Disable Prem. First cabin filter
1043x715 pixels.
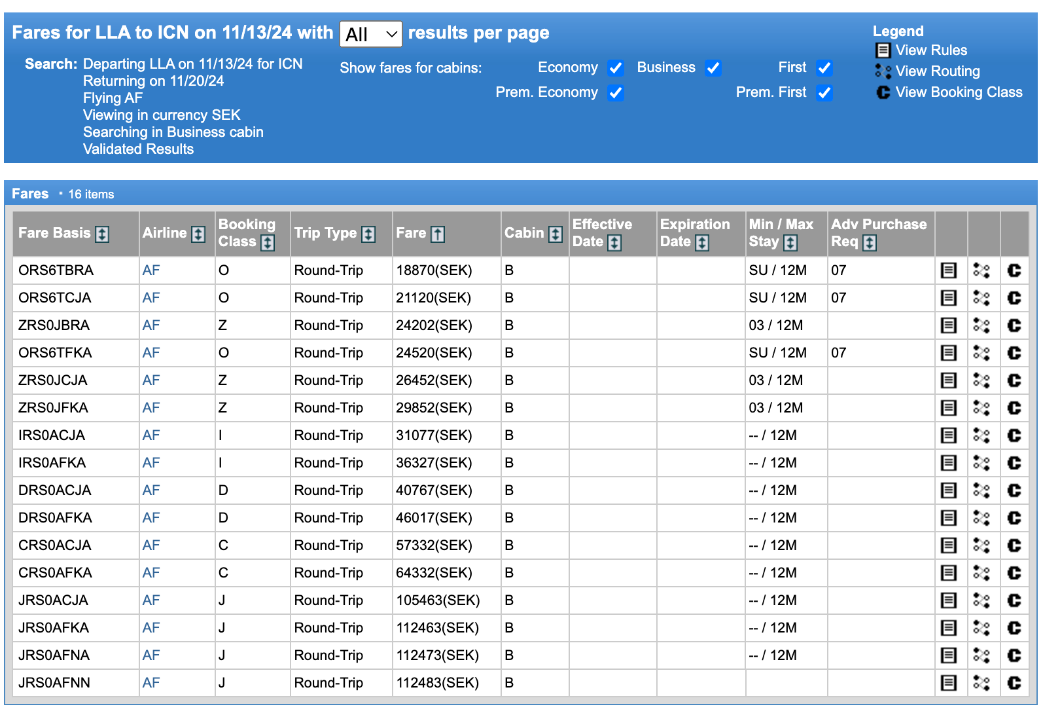point(824,93)
